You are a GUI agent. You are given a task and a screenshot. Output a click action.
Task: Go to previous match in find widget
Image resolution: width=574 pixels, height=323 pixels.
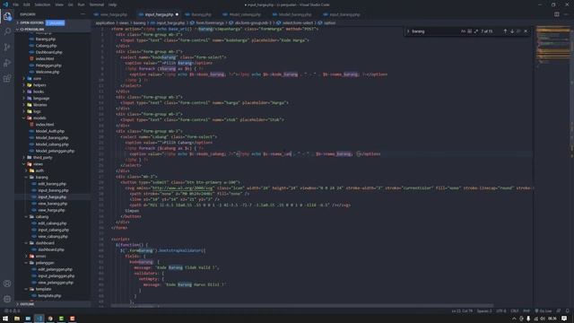click(x=505, y=31)
